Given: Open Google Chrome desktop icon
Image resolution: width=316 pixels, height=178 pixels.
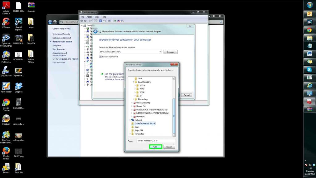Looking at the screenshot, I should [6, 105].
